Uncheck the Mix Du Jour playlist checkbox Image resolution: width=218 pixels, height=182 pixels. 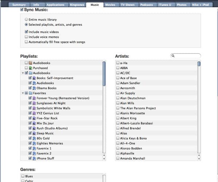point(30,123)
